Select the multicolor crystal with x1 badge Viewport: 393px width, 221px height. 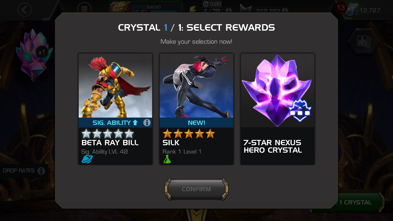point(33,55)
